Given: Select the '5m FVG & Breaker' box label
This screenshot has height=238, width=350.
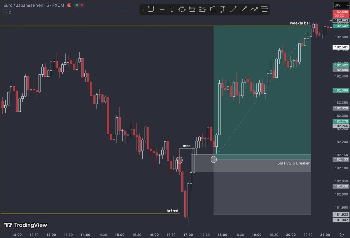Looking at the screenshot, I should (x=293, y=163).
